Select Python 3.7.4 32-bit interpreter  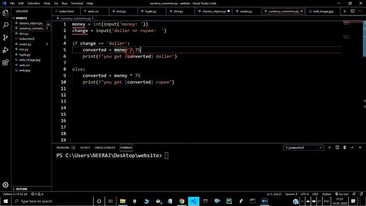[15, 194]
